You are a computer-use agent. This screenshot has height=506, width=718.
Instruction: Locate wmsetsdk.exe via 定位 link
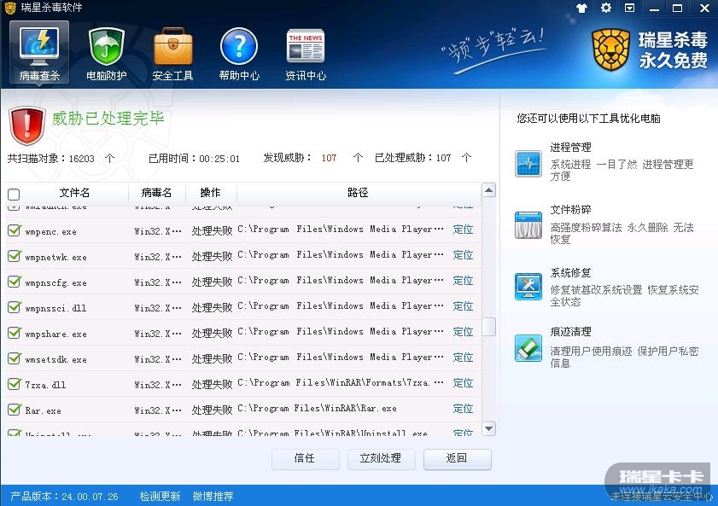click(463, 358)
